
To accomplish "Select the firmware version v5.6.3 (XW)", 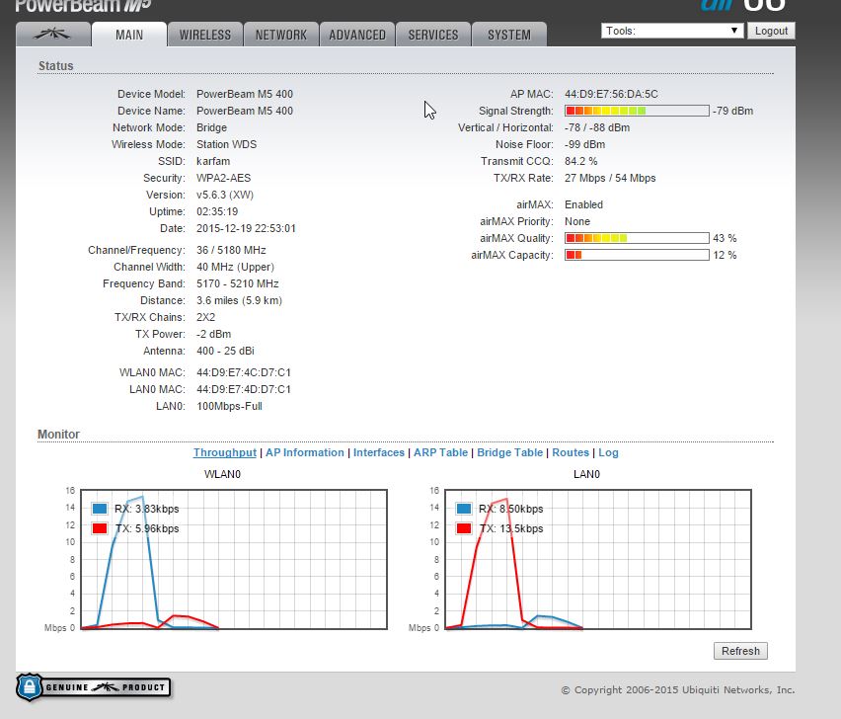I will (x=225, y=195).
